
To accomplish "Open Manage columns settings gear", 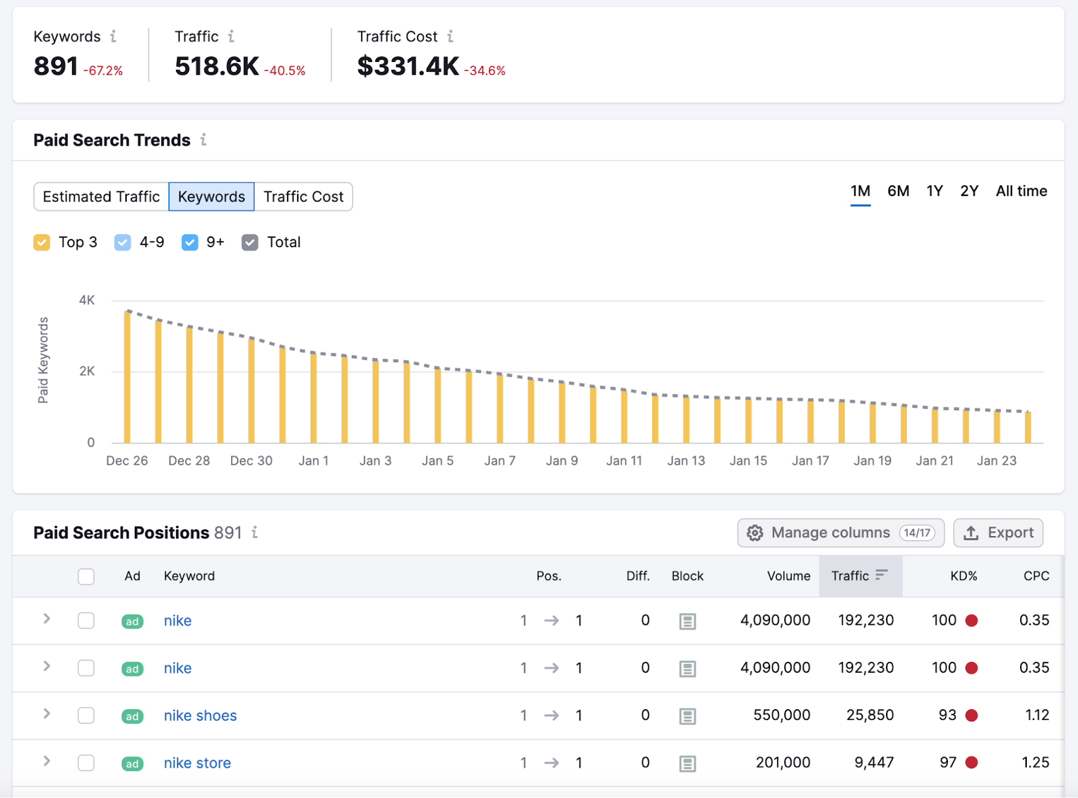I will tap(755, 533).
